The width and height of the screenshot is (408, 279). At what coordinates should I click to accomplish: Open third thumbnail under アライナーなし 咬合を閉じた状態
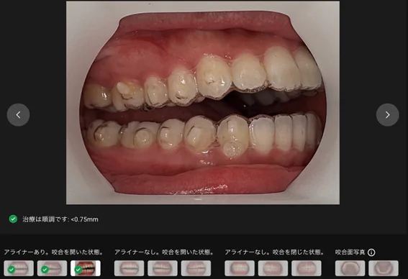[x=307, y=268]
